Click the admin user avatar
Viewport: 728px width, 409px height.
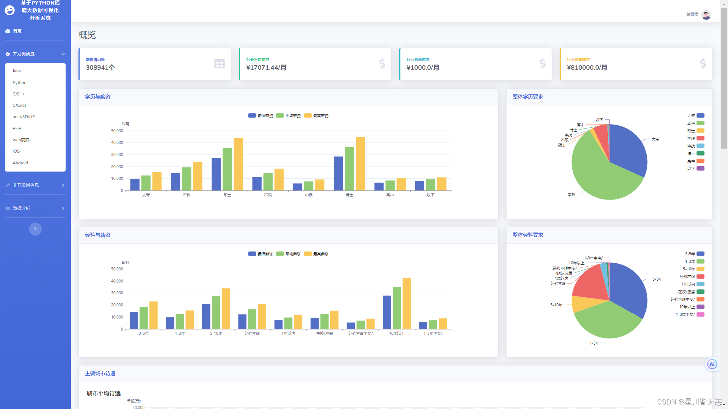(706, 15)
